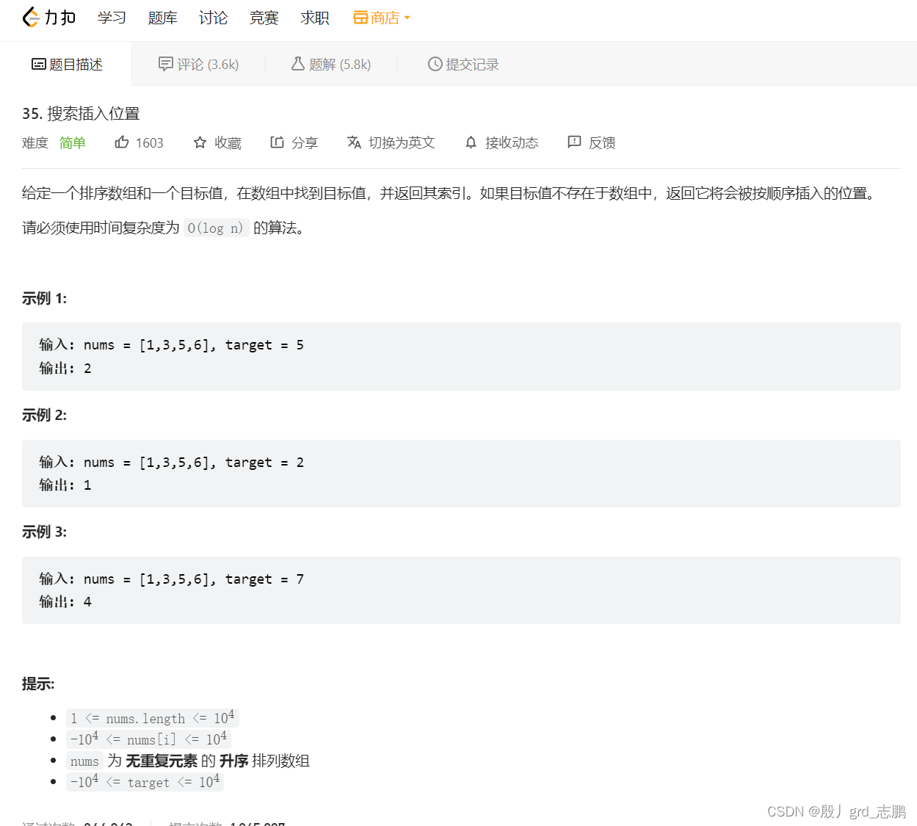
Task: Click the O(log n) inline code tag
Action: pyautogui.click(x=215, y=228)
